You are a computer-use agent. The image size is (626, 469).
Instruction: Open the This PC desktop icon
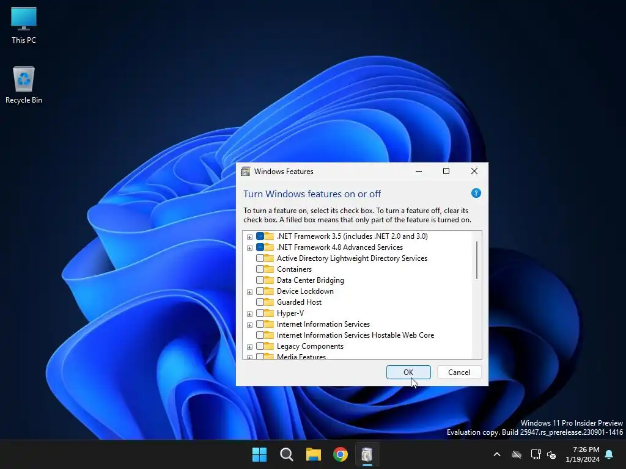click(x=24, y=26)
